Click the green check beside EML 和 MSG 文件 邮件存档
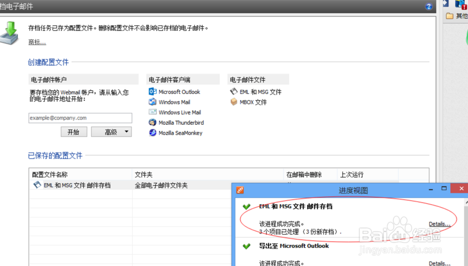 pyautogui.click(x=247, y=206)
